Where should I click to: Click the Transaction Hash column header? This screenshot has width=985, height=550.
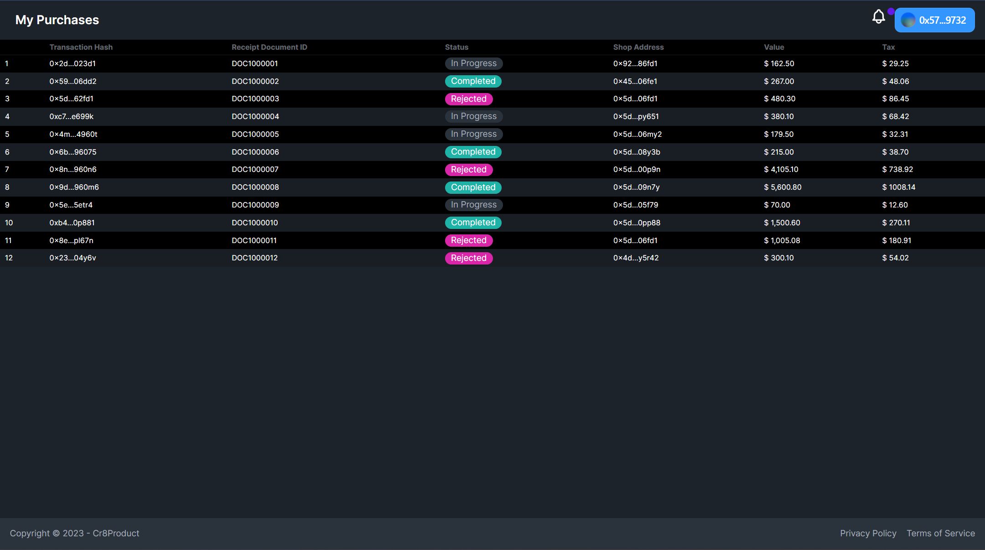(x=81, y=47)
